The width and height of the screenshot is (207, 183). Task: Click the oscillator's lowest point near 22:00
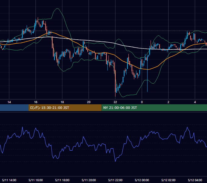(x=115, y=161)
